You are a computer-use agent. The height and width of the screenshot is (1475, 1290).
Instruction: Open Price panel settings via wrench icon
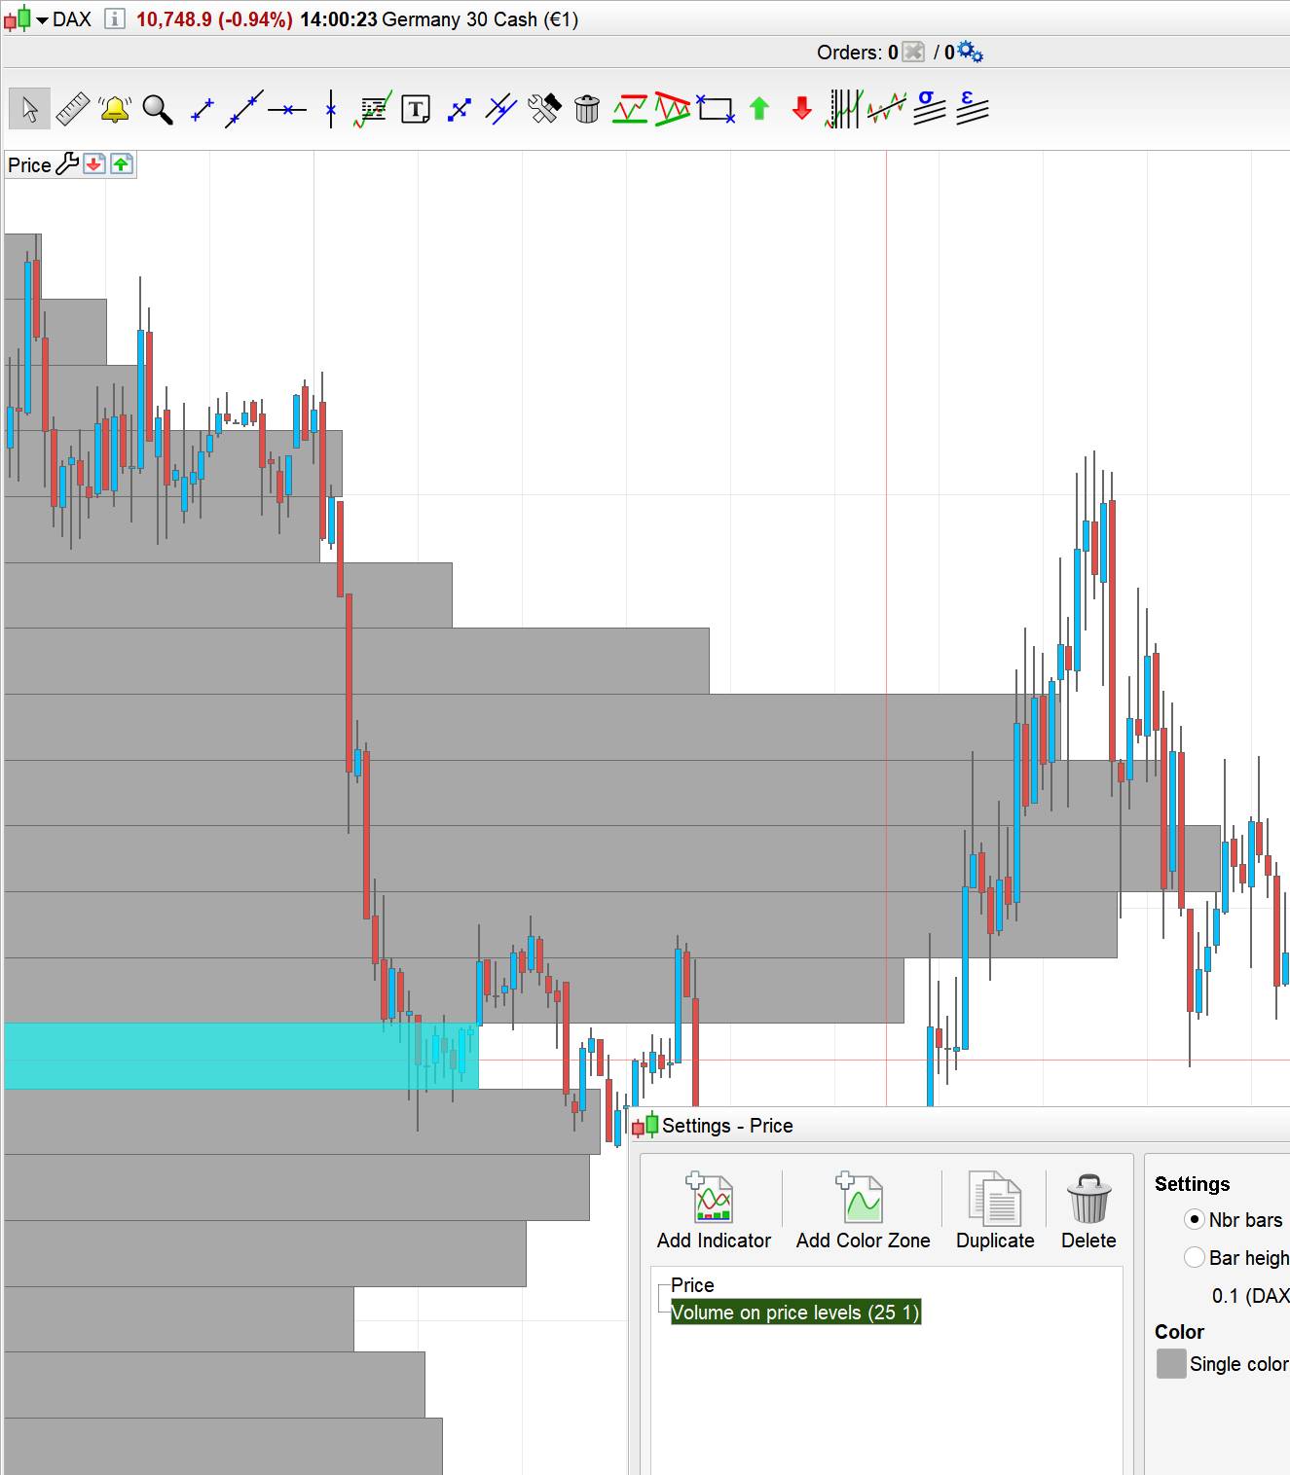point(66,163)
